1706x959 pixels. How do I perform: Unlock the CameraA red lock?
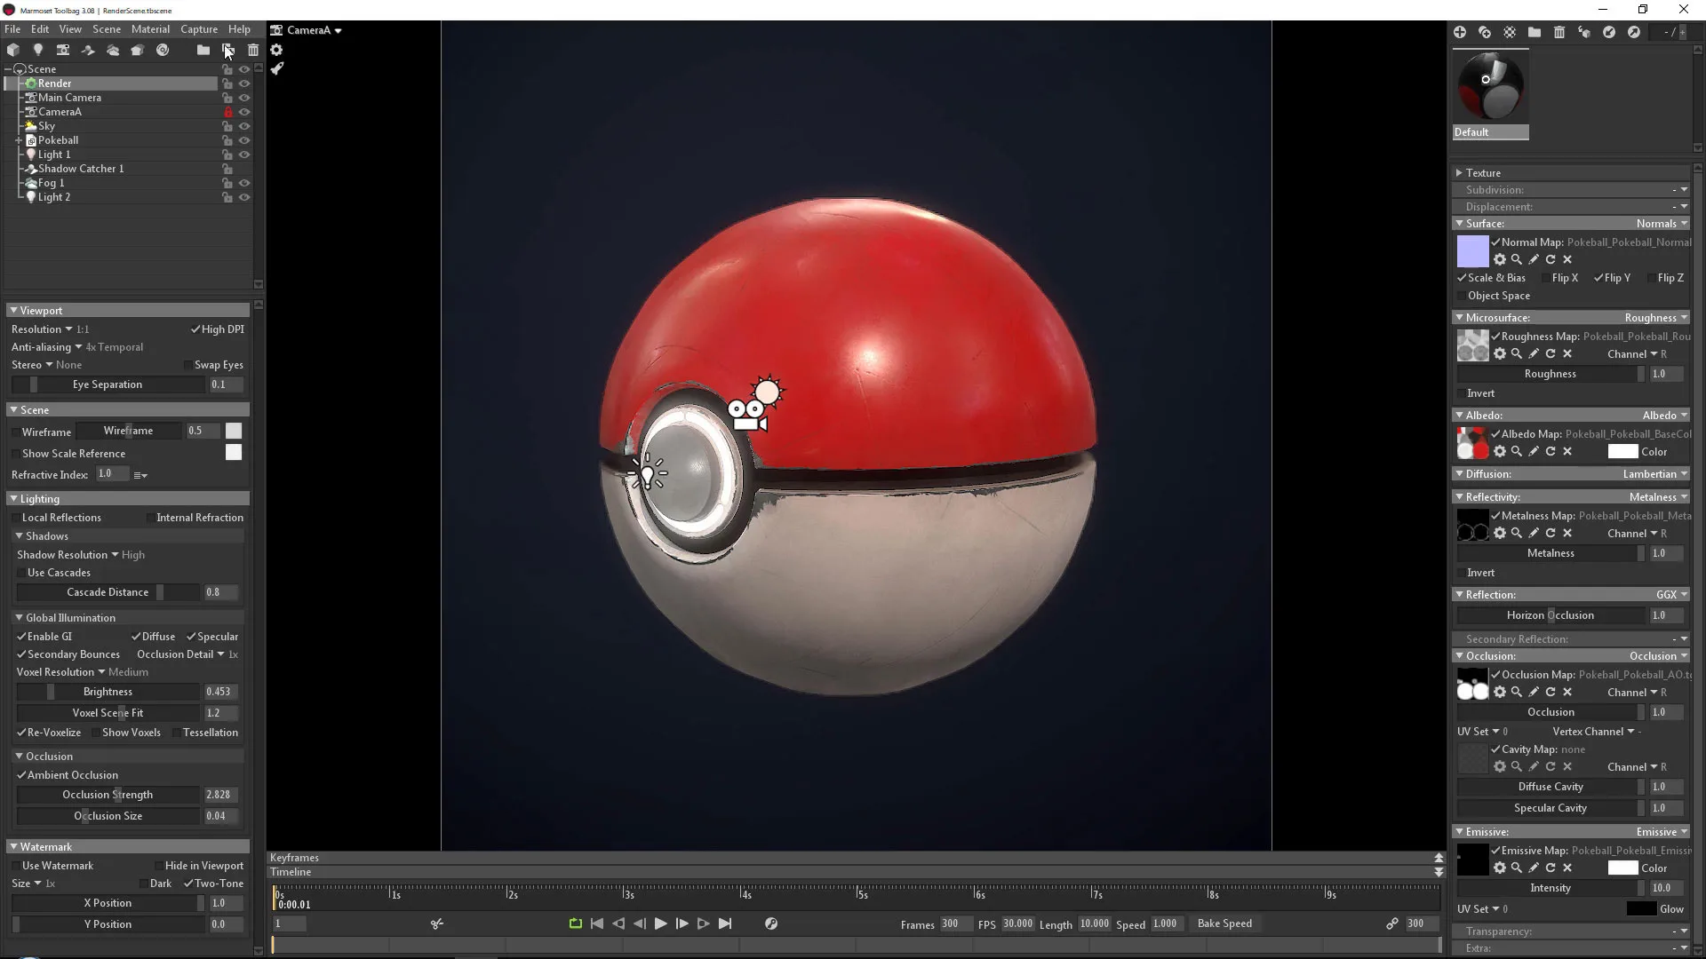pos(228,112)
